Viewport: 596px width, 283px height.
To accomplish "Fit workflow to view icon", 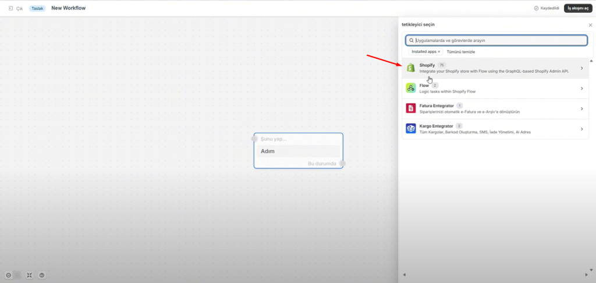I will pyautogui.click(x=30, y=275).
